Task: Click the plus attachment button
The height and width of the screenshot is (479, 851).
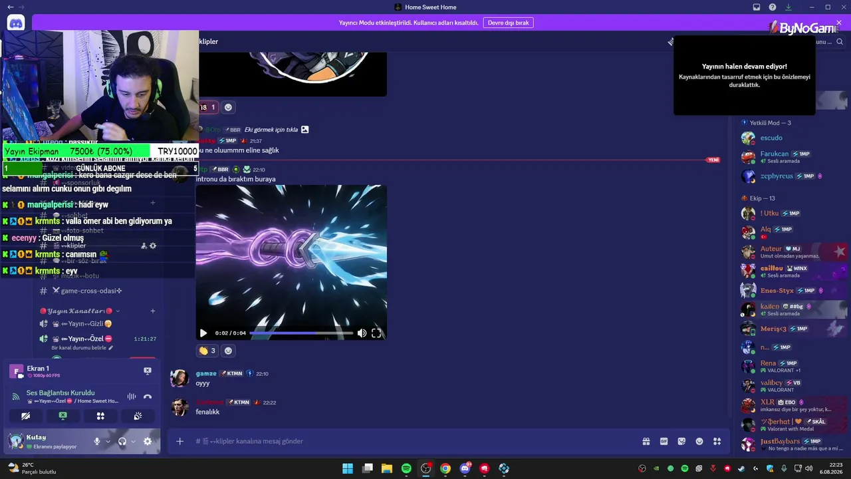Action: (x=180, y=441)
